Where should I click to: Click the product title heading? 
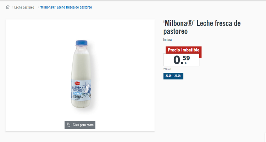tap(202, 27)
